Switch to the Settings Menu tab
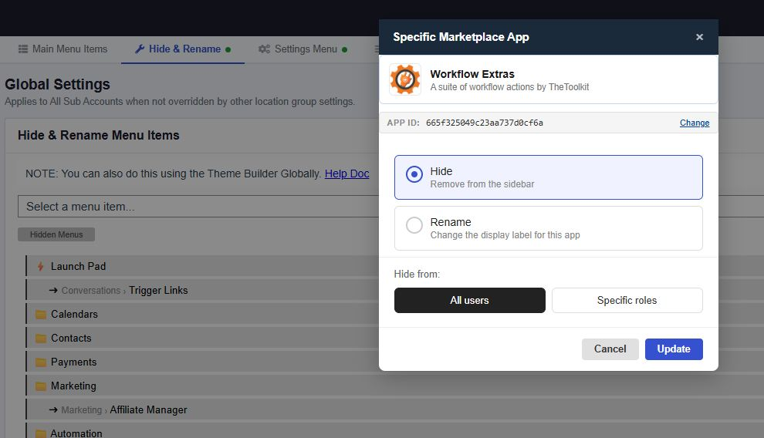The width and height of the screenshot is (764, 438). tap(303, 49)
